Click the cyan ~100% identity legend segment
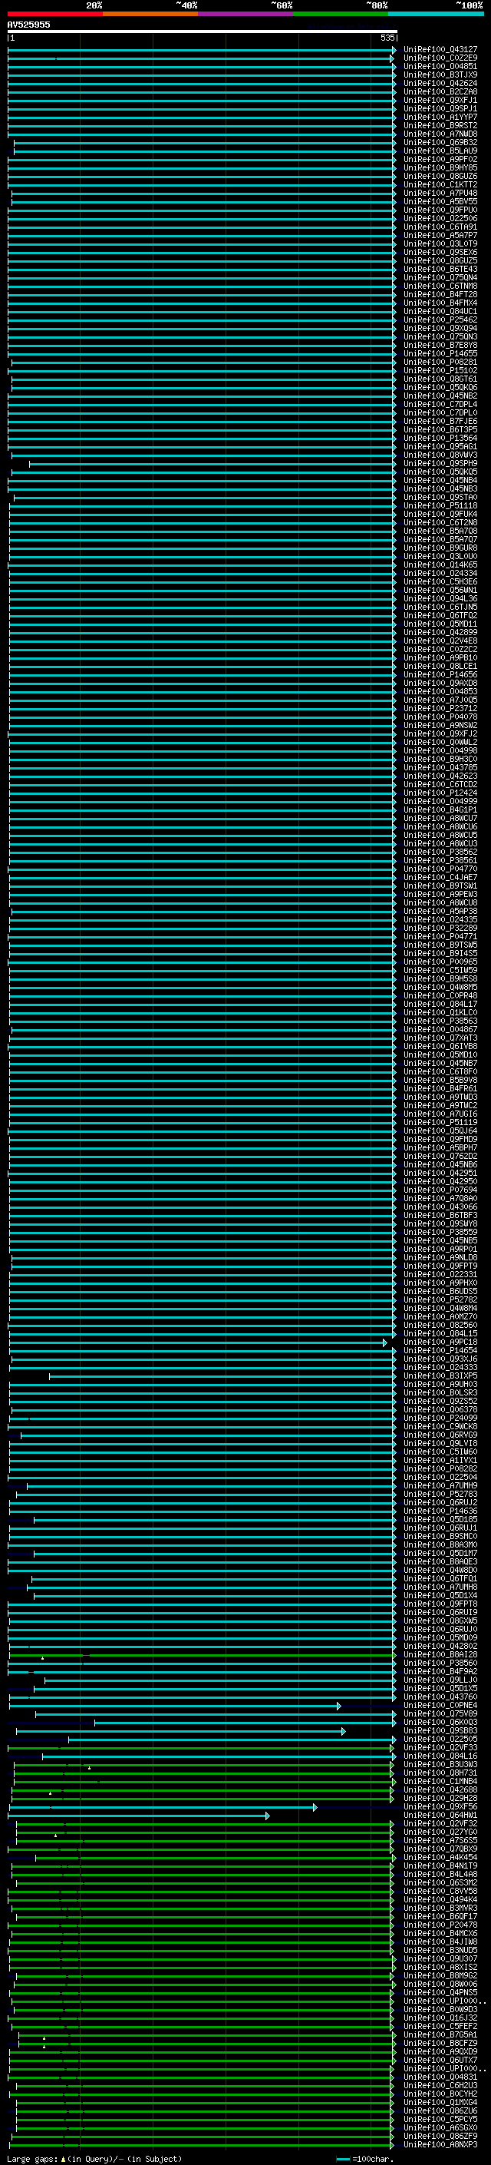This screenshot has width=491, height=2165. 436,14
